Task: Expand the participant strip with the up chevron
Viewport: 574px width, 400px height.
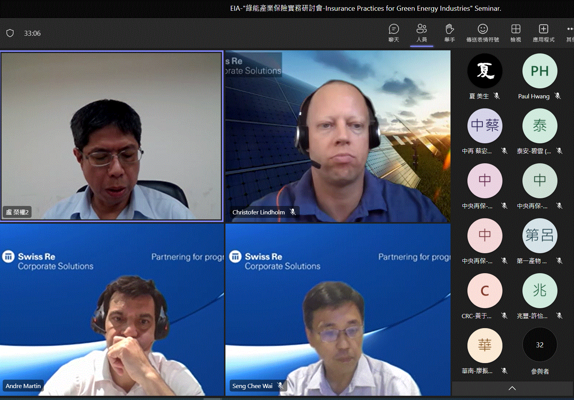Action: click(512, 388)
